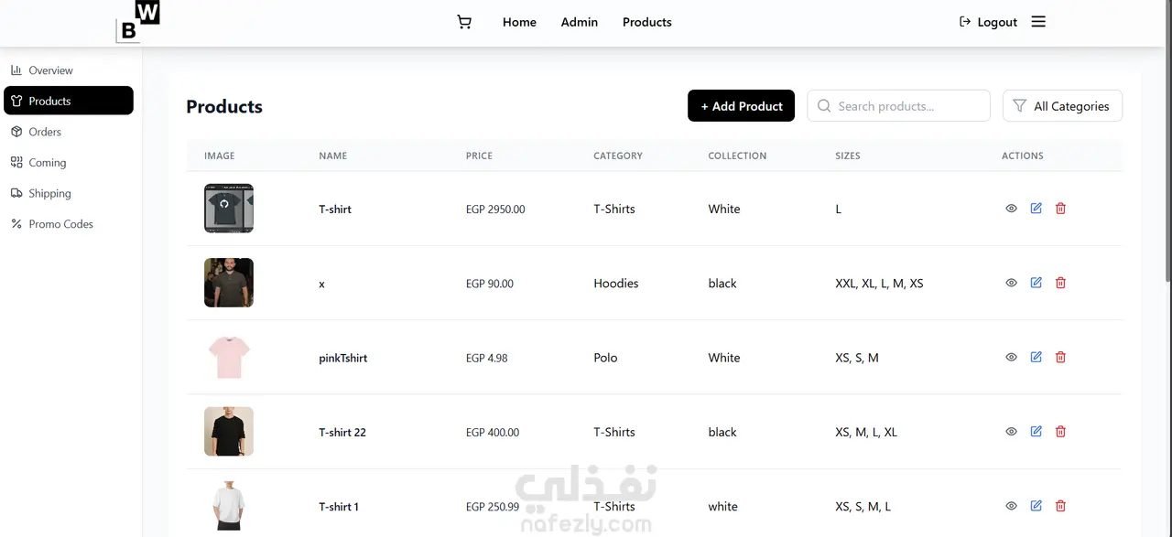Image resolution: width=1172 pixels, height=537 pixels.
Task: Log out of the admin account
Action: (988, 22)
